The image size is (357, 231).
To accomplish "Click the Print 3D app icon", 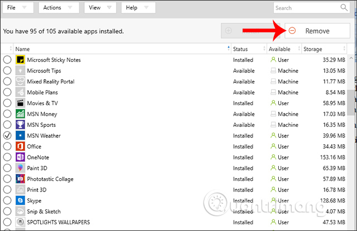I will (20, 190).
